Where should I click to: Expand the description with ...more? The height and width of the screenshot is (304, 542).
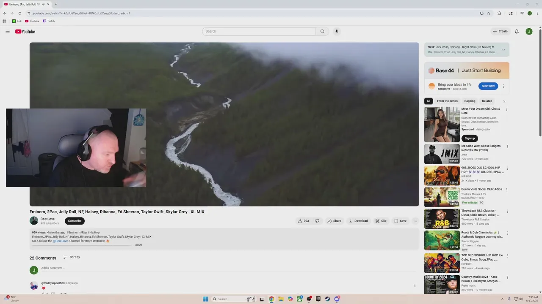[x=138, y=245]
